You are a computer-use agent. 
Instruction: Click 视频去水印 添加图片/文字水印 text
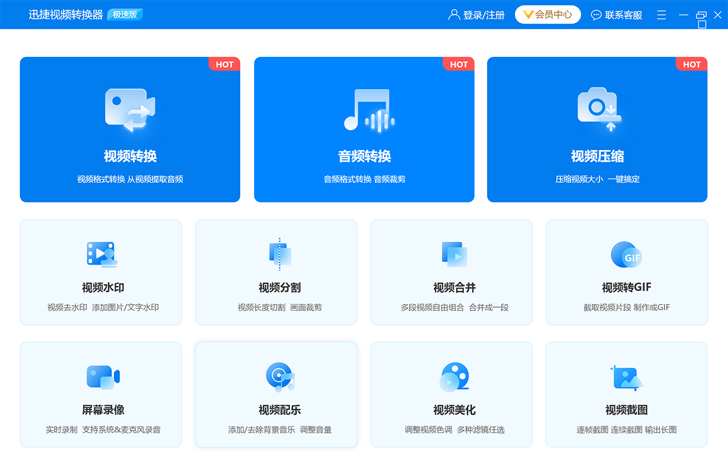103,308
